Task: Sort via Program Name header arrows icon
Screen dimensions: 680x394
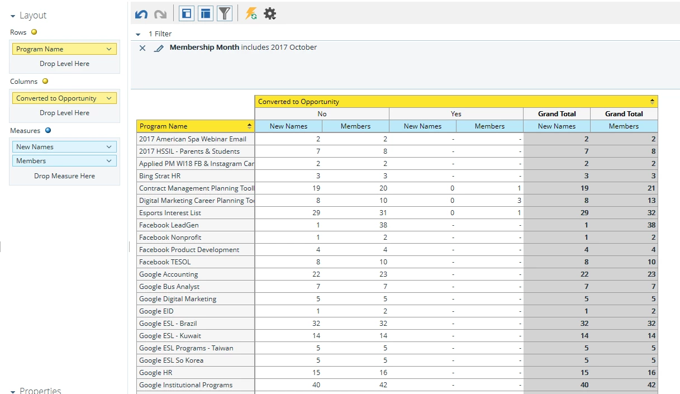Action: 249,126
